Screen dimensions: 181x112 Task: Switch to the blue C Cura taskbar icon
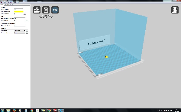point(61,110)
